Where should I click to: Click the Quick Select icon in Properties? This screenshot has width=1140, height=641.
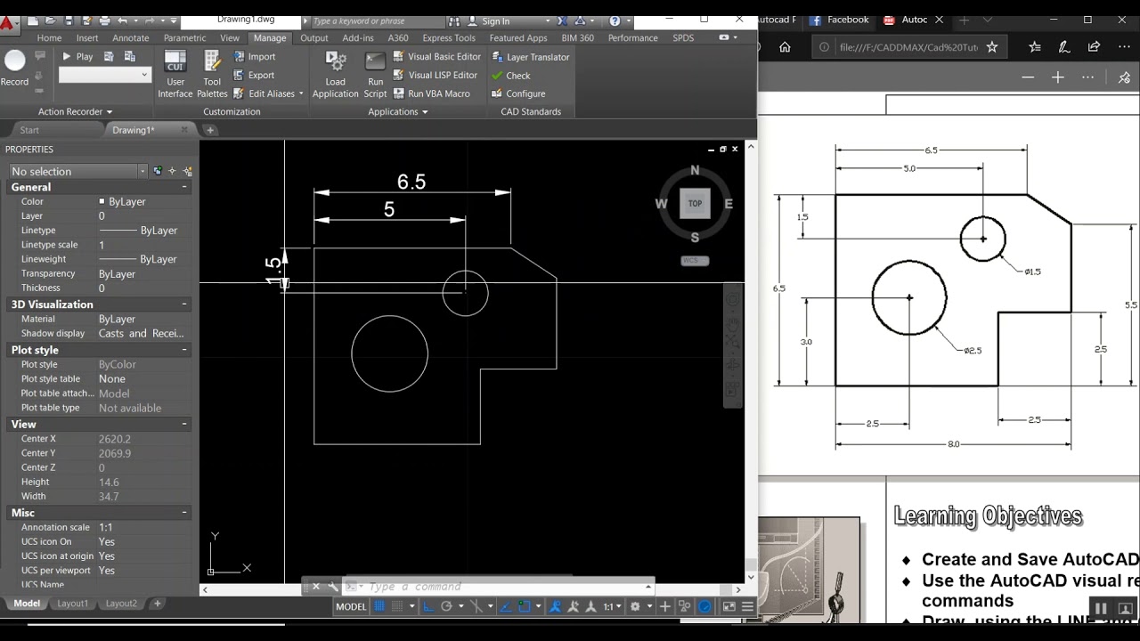coord(188,171)
